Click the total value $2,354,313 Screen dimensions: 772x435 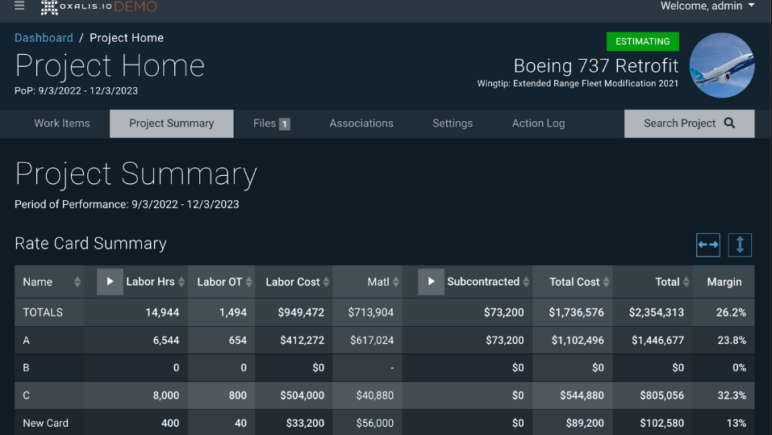click(657, 312)
